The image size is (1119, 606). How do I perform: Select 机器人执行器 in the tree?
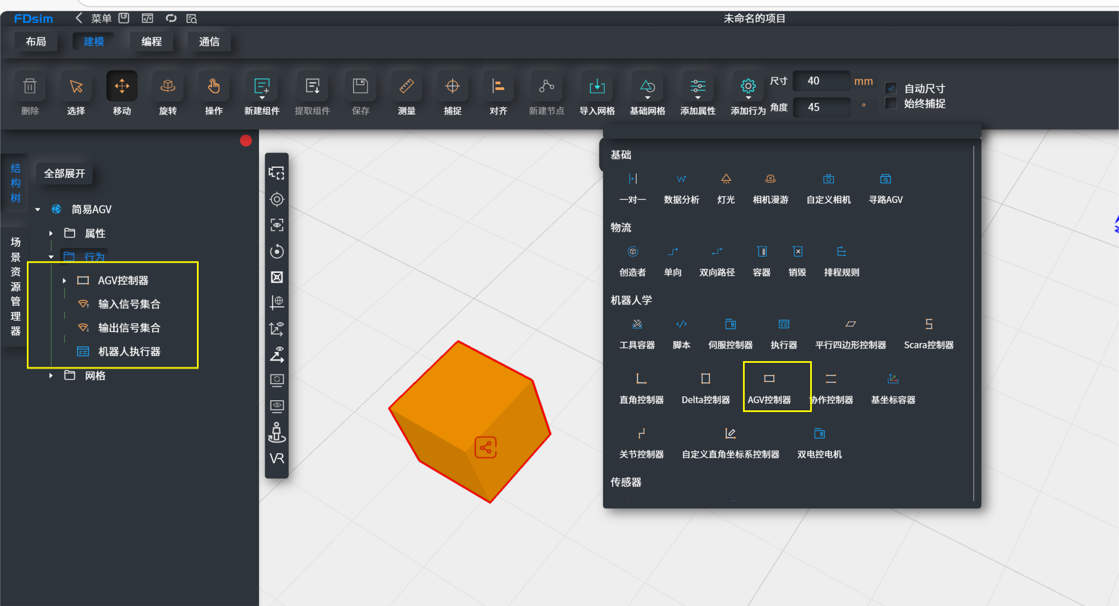(129, 352)
